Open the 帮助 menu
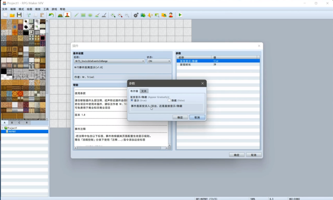Image resolution: width=333 pixels, height=200 pixels. point(63,9)
